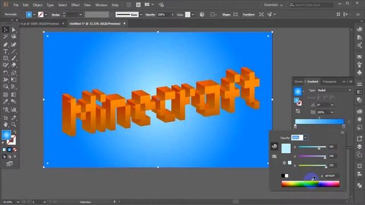Set paint mode to Gradient
This screenshot has width=365, height=205.
point(10,150)
